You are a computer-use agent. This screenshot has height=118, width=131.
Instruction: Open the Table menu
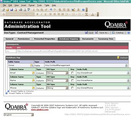pyautogui.click(x=47, y=5)
